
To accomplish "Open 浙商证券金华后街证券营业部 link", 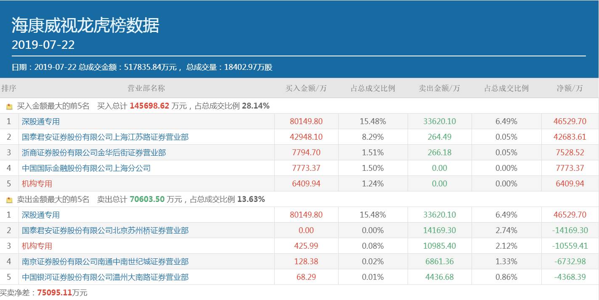I will click(x=94, y=153).
